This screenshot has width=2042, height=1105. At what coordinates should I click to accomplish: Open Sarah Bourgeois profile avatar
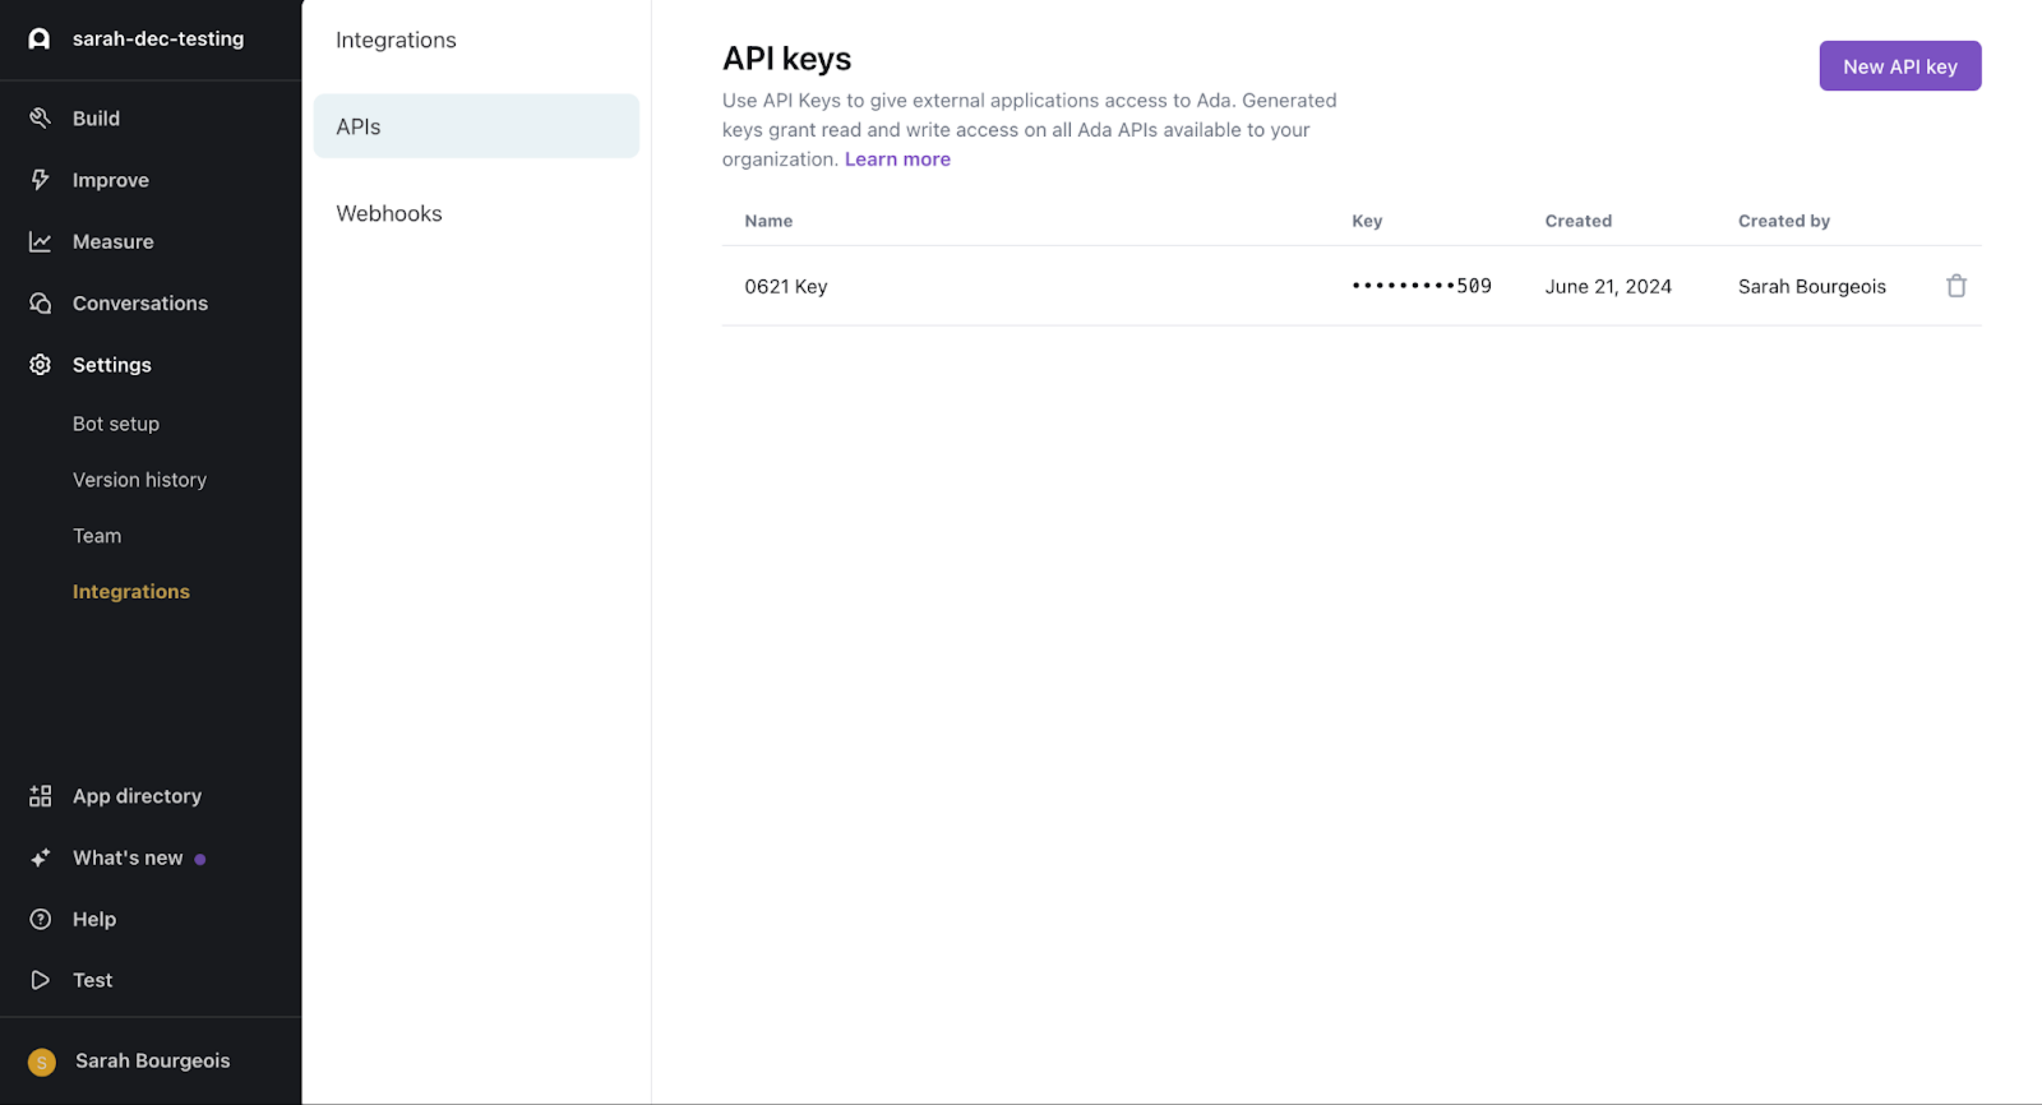pos(42,1060)
